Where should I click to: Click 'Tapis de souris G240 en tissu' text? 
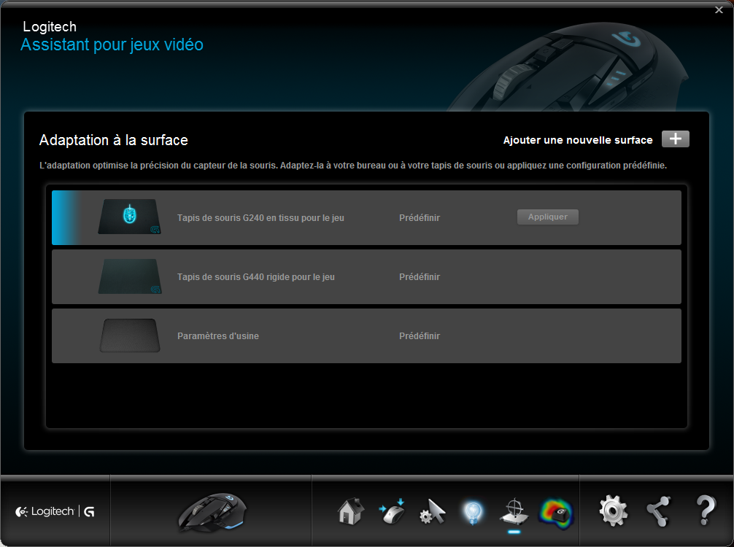coord(260,217)
